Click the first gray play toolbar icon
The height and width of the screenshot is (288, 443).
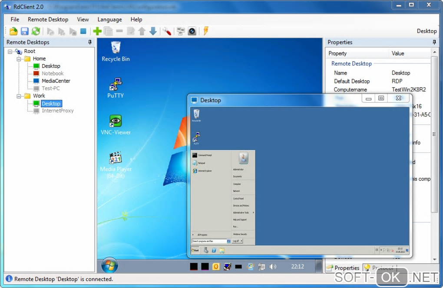click(50, 31)
